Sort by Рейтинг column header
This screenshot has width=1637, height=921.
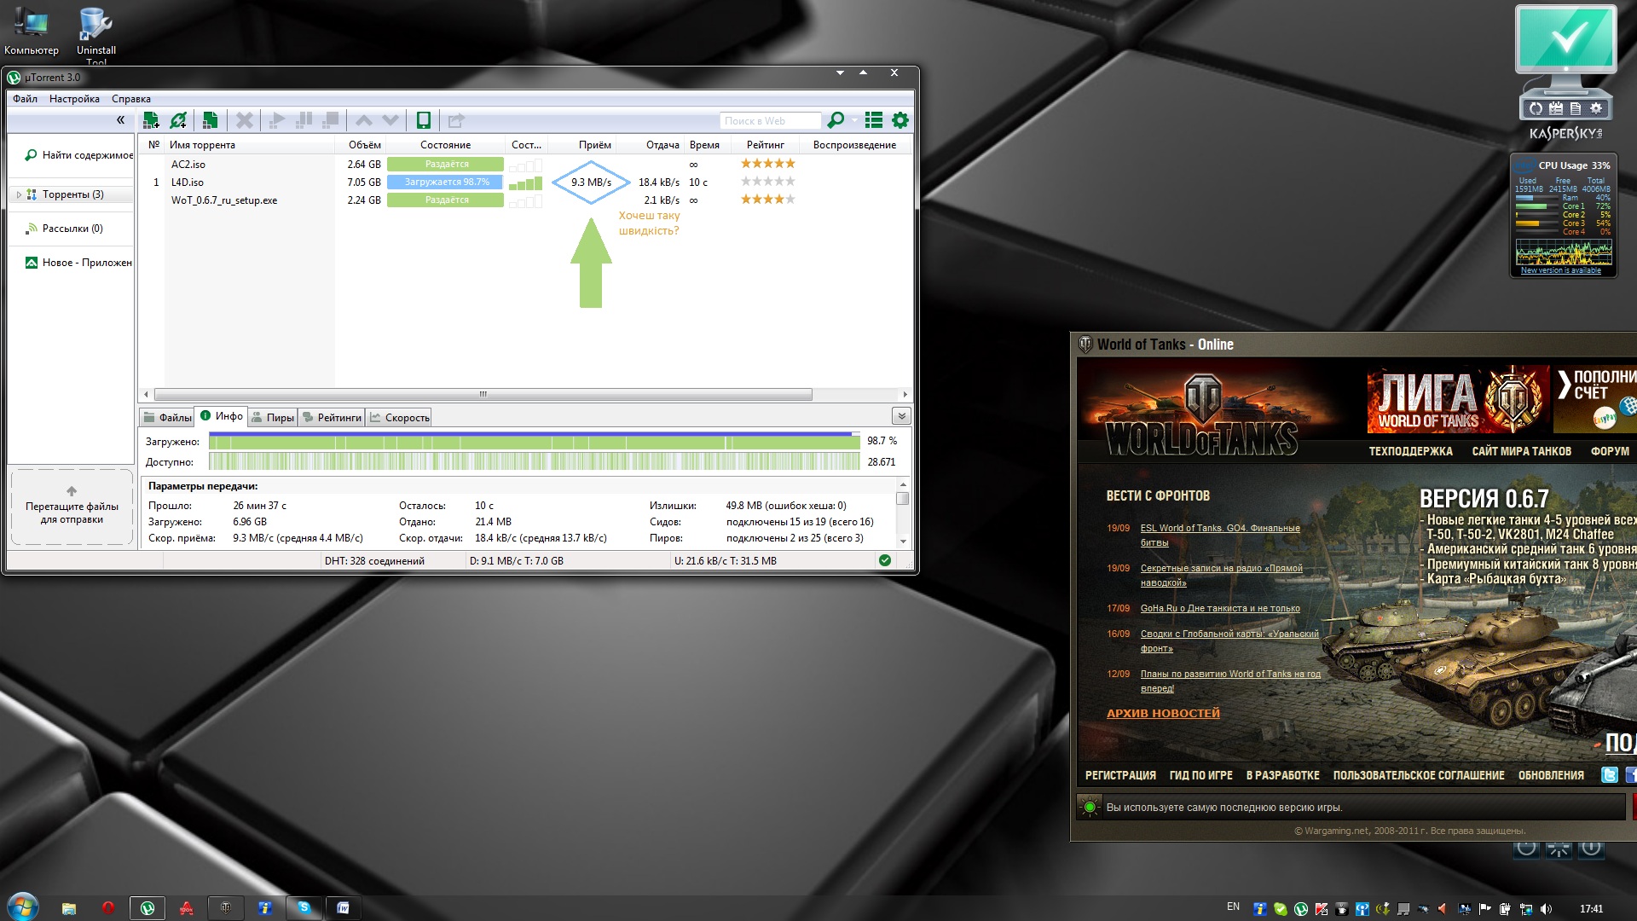point(766,144)
